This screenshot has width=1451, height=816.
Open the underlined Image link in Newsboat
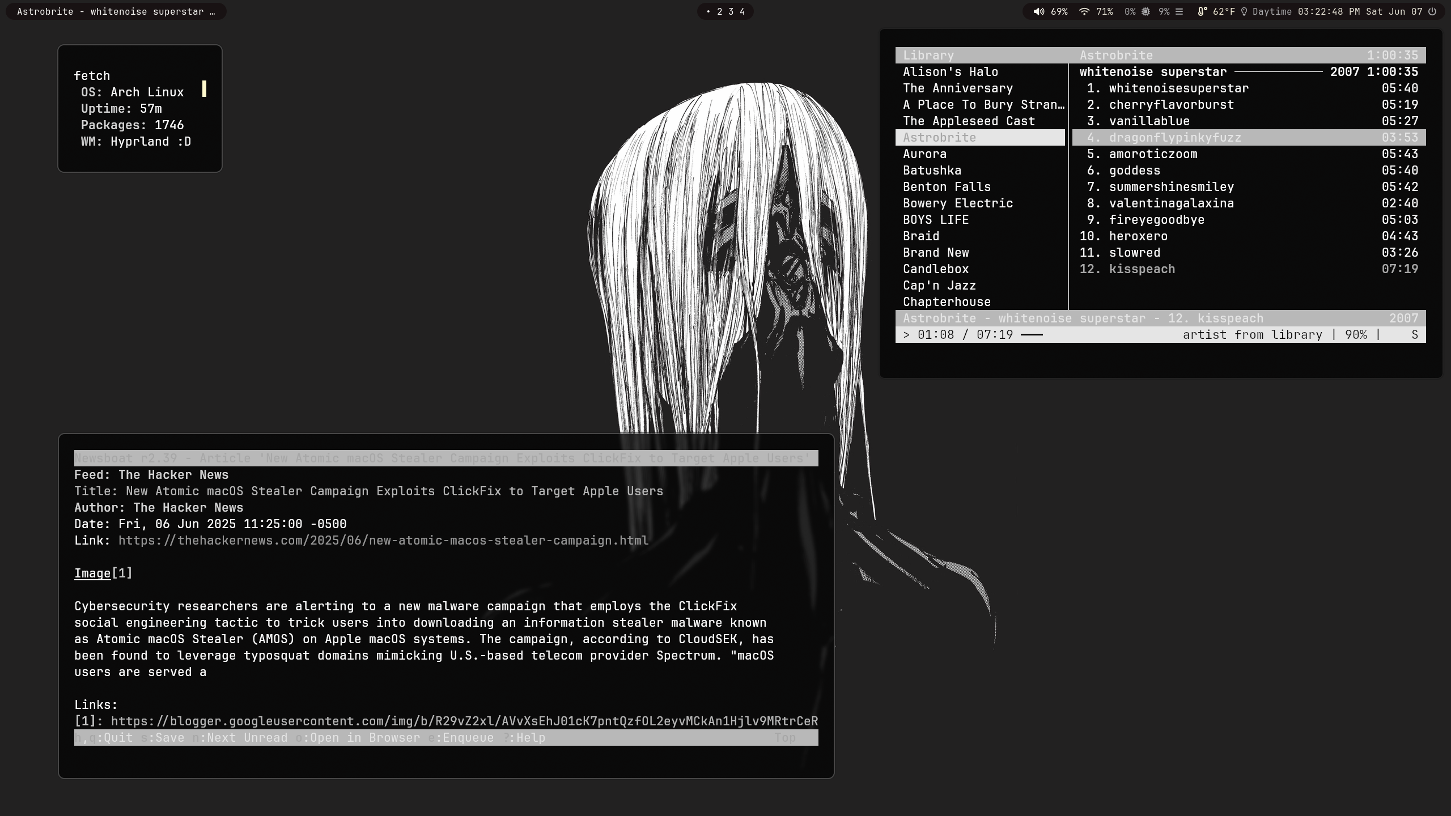pos(92,573)
